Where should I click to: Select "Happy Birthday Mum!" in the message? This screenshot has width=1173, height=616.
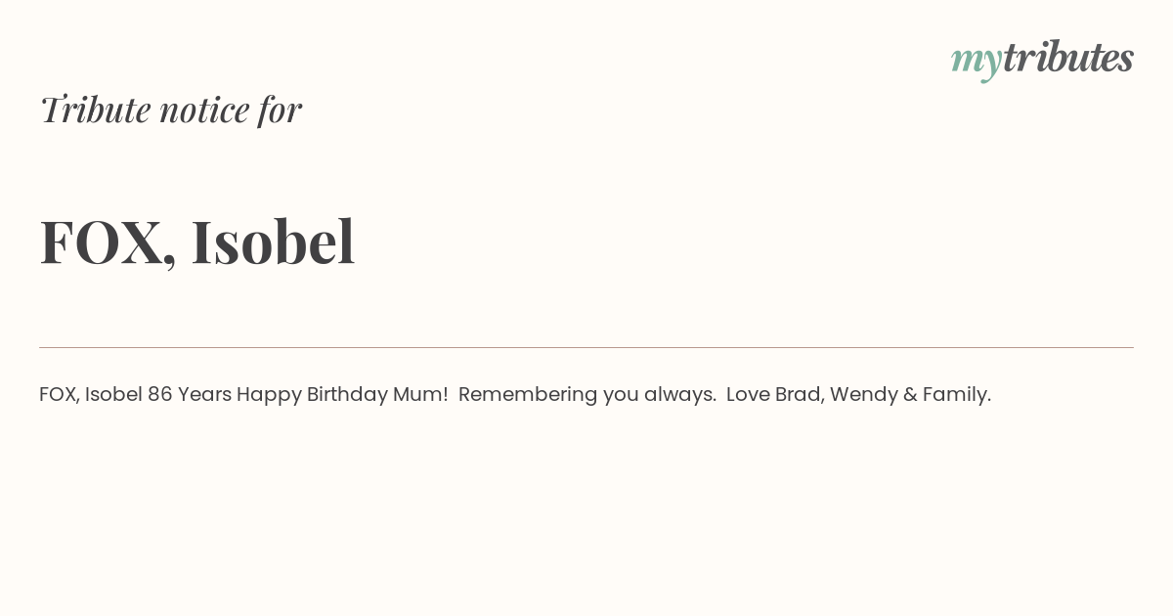(x=342, y=395)
